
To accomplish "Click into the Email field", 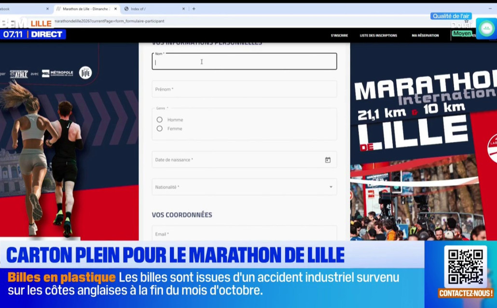I will [244, 234].
